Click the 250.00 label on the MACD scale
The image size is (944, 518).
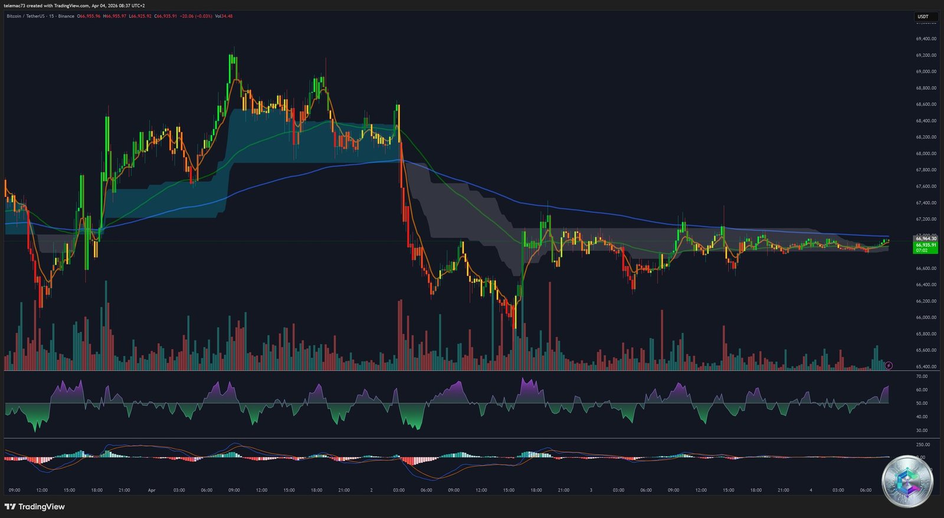tap(923, 444)
